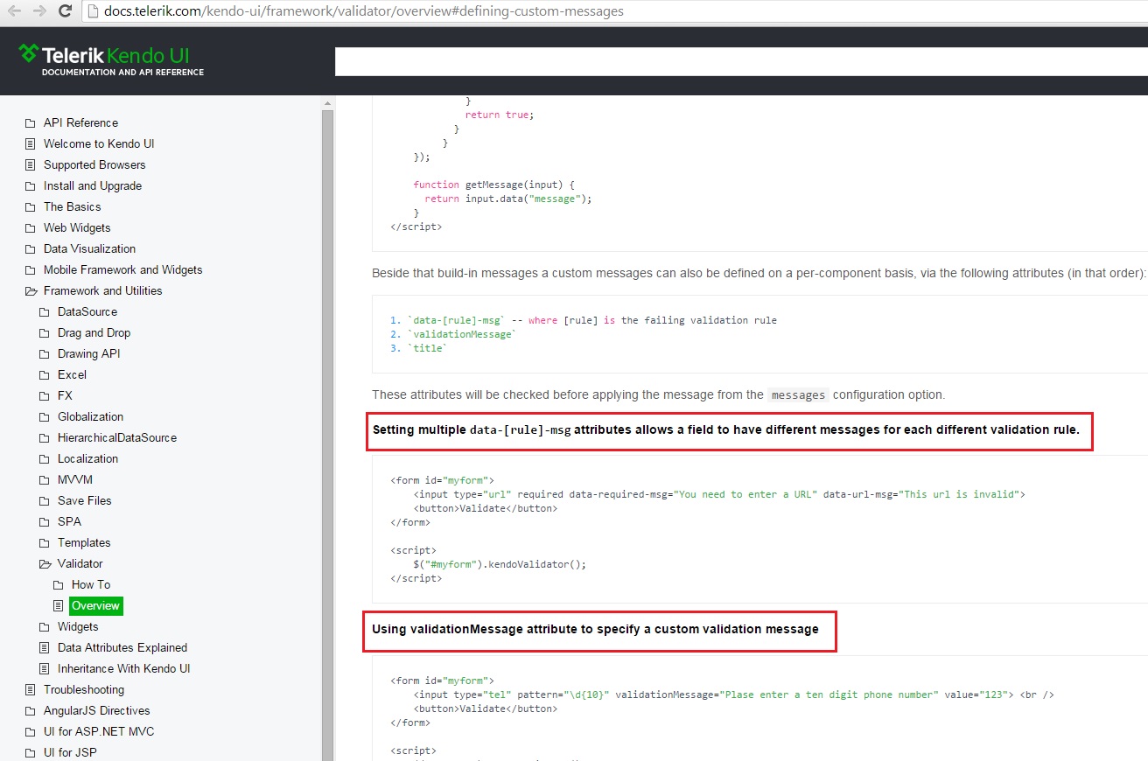Expand the How To folder icon

coord(58,585)
